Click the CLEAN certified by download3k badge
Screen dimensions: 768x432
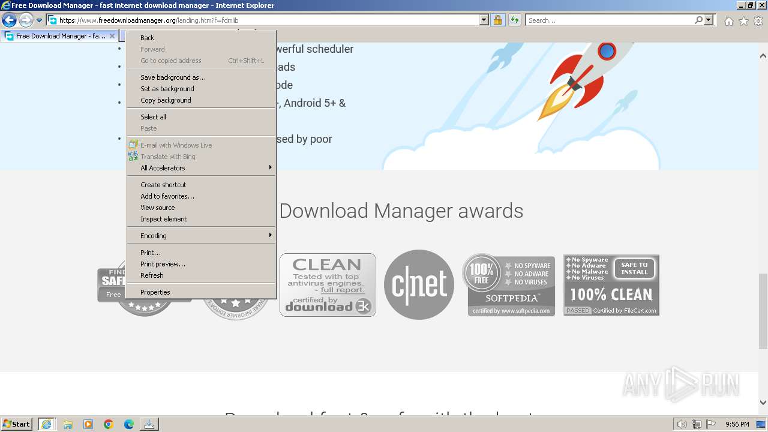click(328, 285)
